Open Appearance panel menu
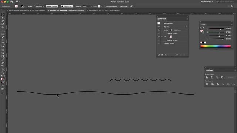This screenshot has width=237, height=133. 187,19
